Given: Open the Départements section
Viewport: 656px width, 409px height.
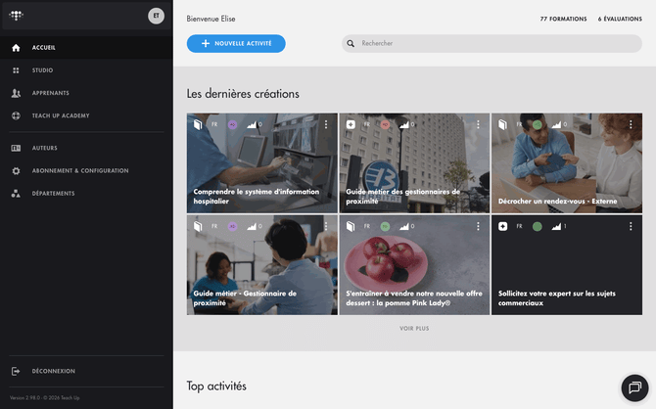Looking at the screenshot, I should pos(86,193).
